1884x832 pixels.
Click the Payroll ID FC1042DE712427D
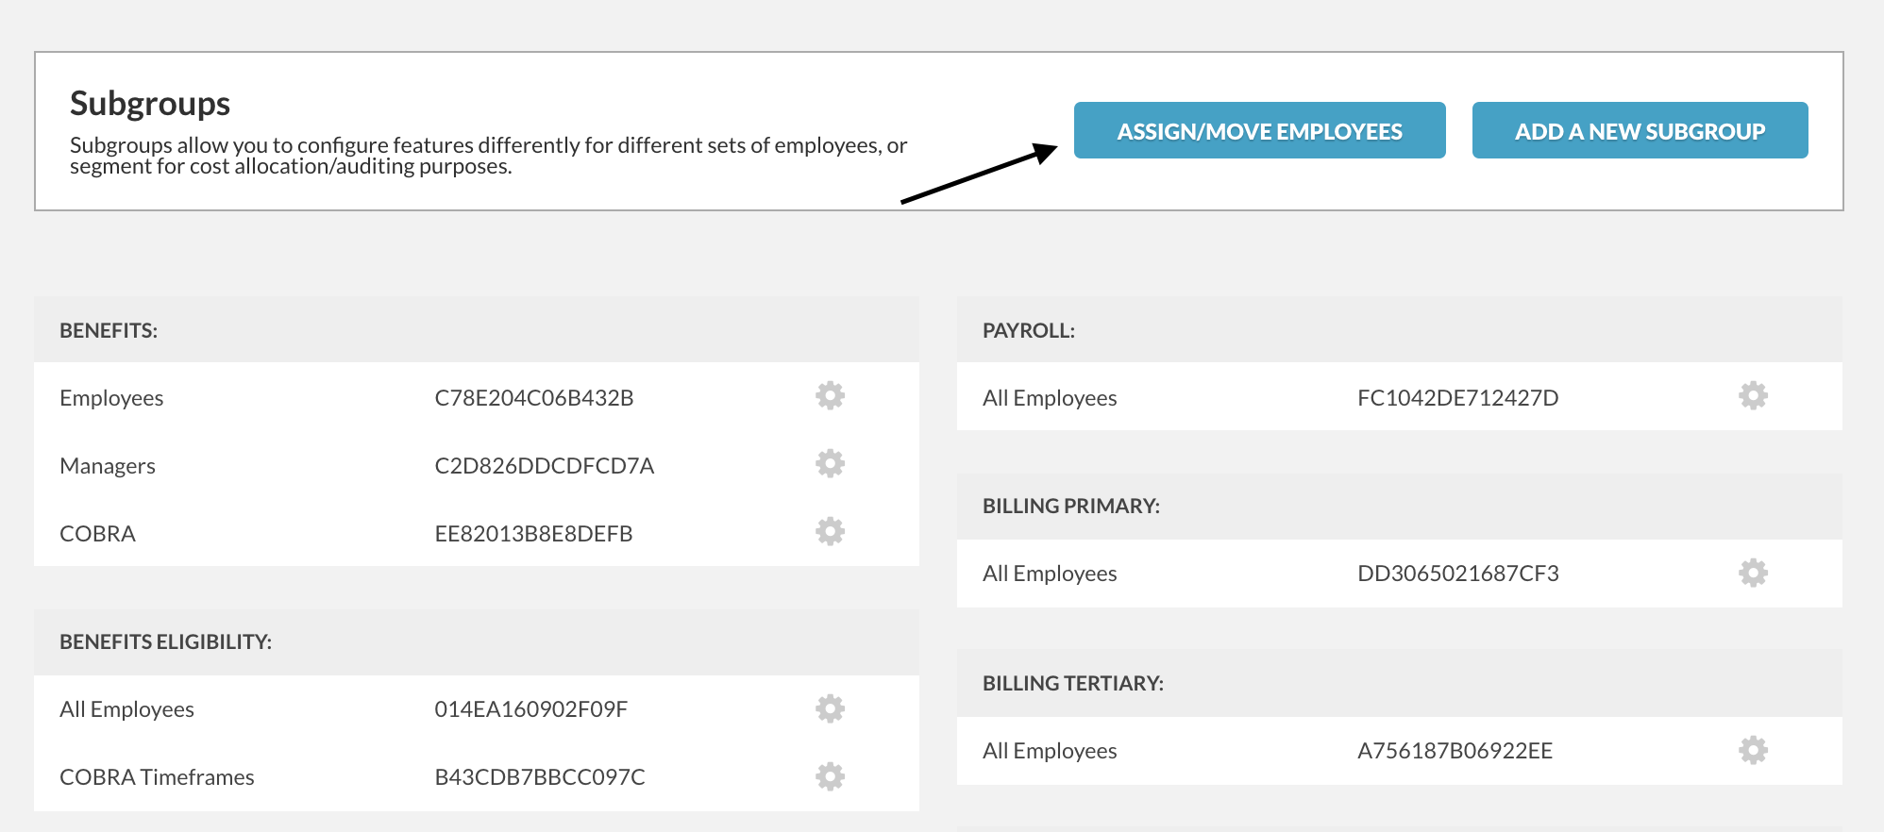1457,398
